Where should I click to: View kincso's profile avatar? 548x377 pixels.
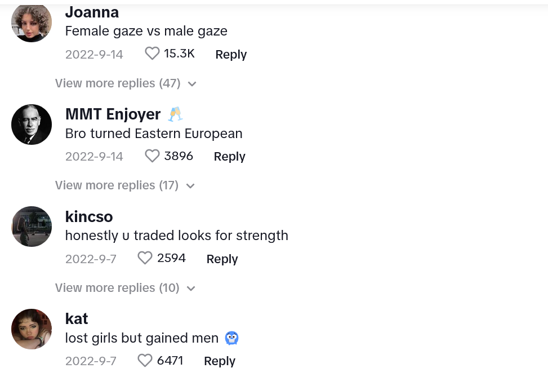pyautogui.click(x=32, y=227)
